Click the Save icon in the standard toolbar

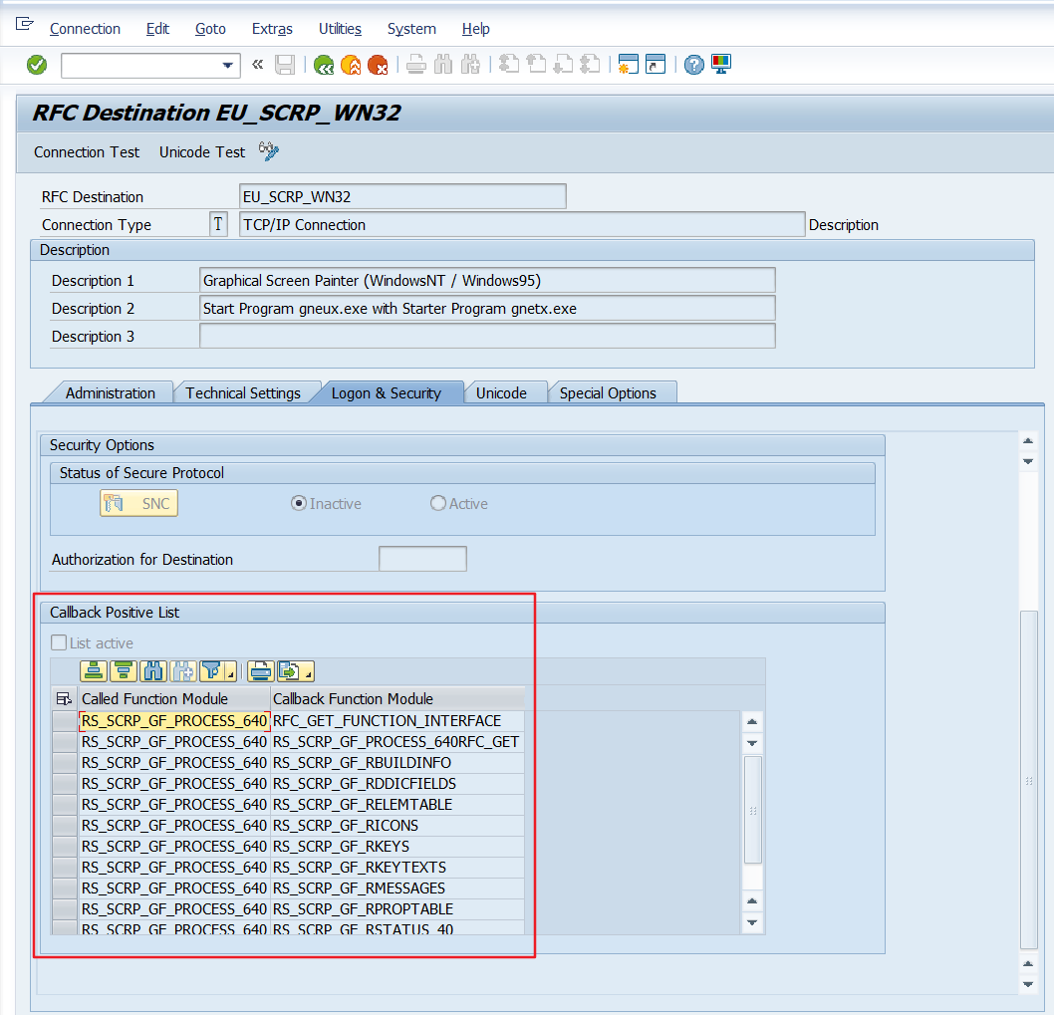tap(285, 64)
